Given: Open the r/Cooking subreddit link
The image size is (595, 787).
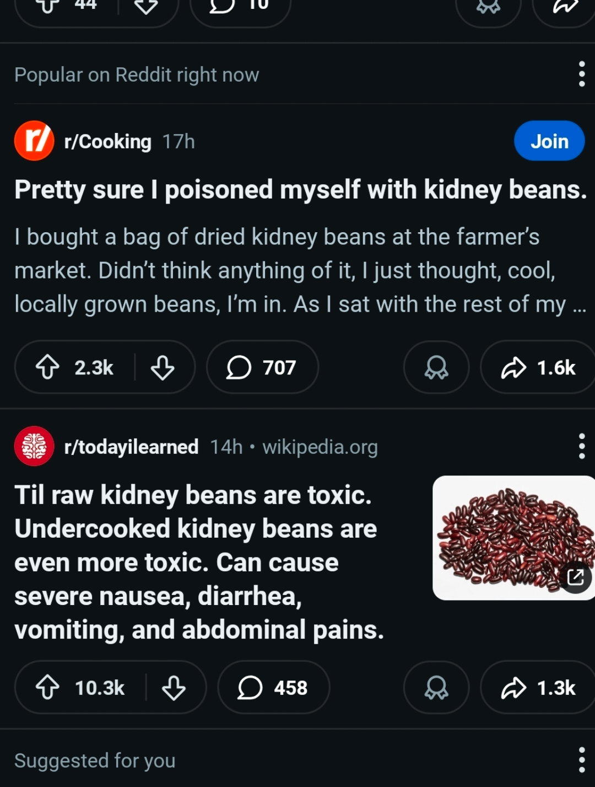Looking at the screenshot, I should point(107,142).
